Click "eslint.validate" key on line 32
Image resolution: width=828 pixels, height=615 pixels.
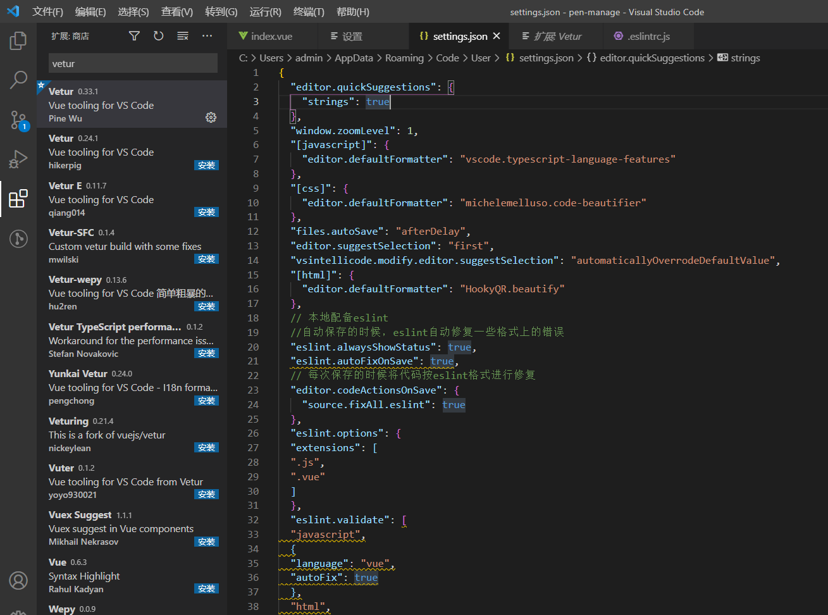(x=340, y=519)
